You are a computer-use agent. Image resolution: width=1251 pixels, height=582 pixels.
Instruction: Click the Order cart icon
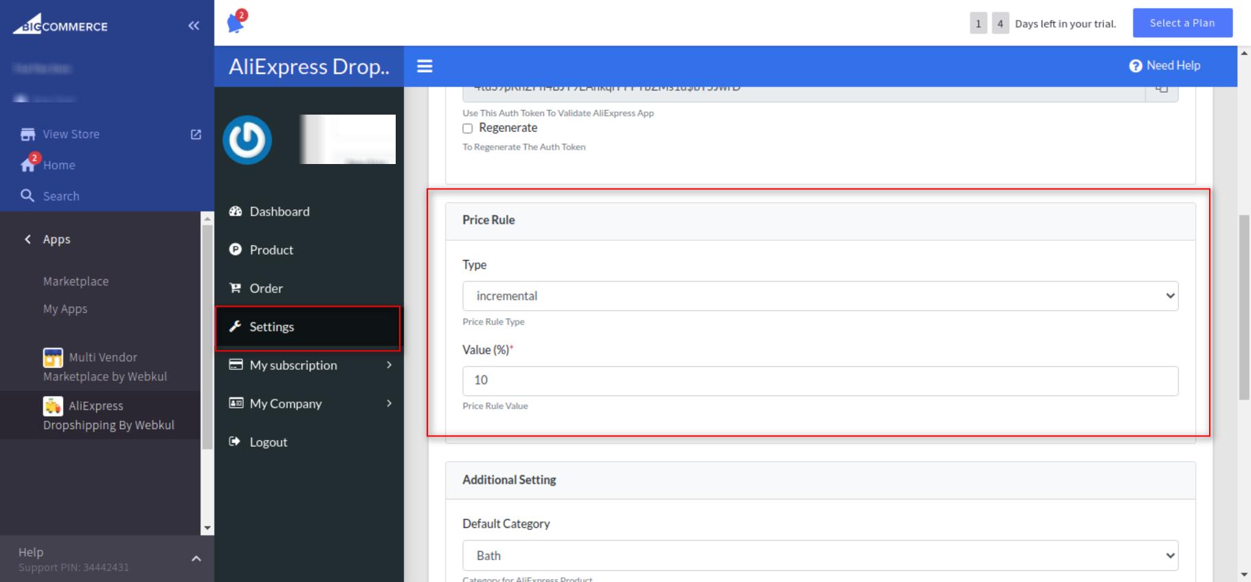pos(236,288)
